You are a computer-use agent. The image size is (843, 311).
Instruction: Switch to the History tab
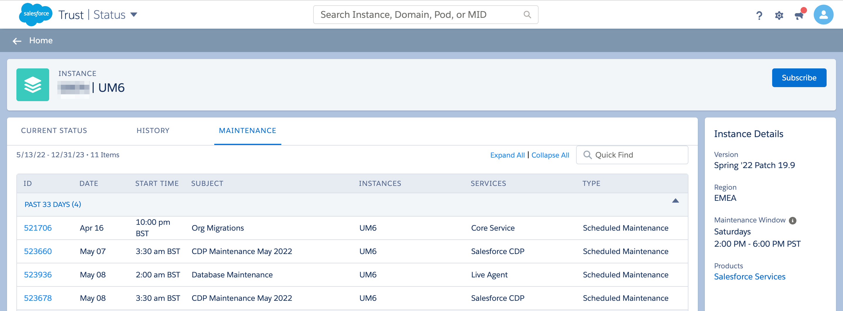coord(153,131)
